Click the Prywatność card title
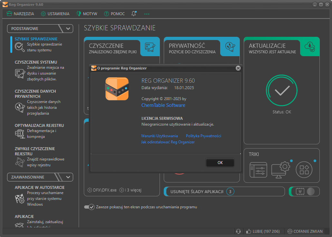Screen dimensions: 332x237 187,46
